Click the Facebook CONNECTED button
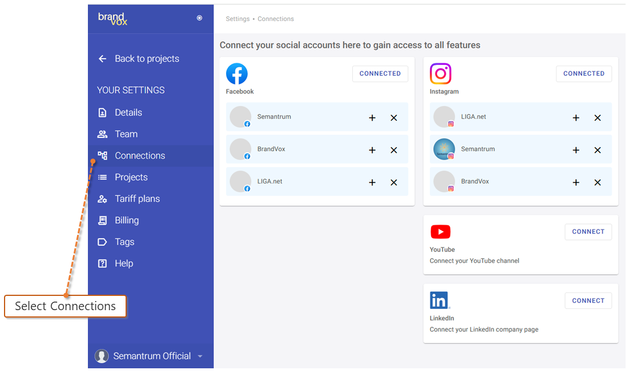629x374 pixels. [x=380, y=74]
